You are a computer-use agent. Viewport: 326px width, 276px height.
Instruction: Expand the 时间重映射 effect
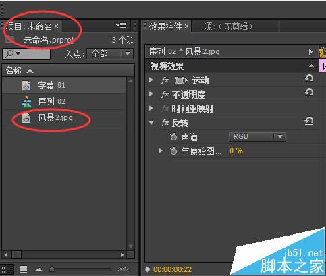click(151, 108)
